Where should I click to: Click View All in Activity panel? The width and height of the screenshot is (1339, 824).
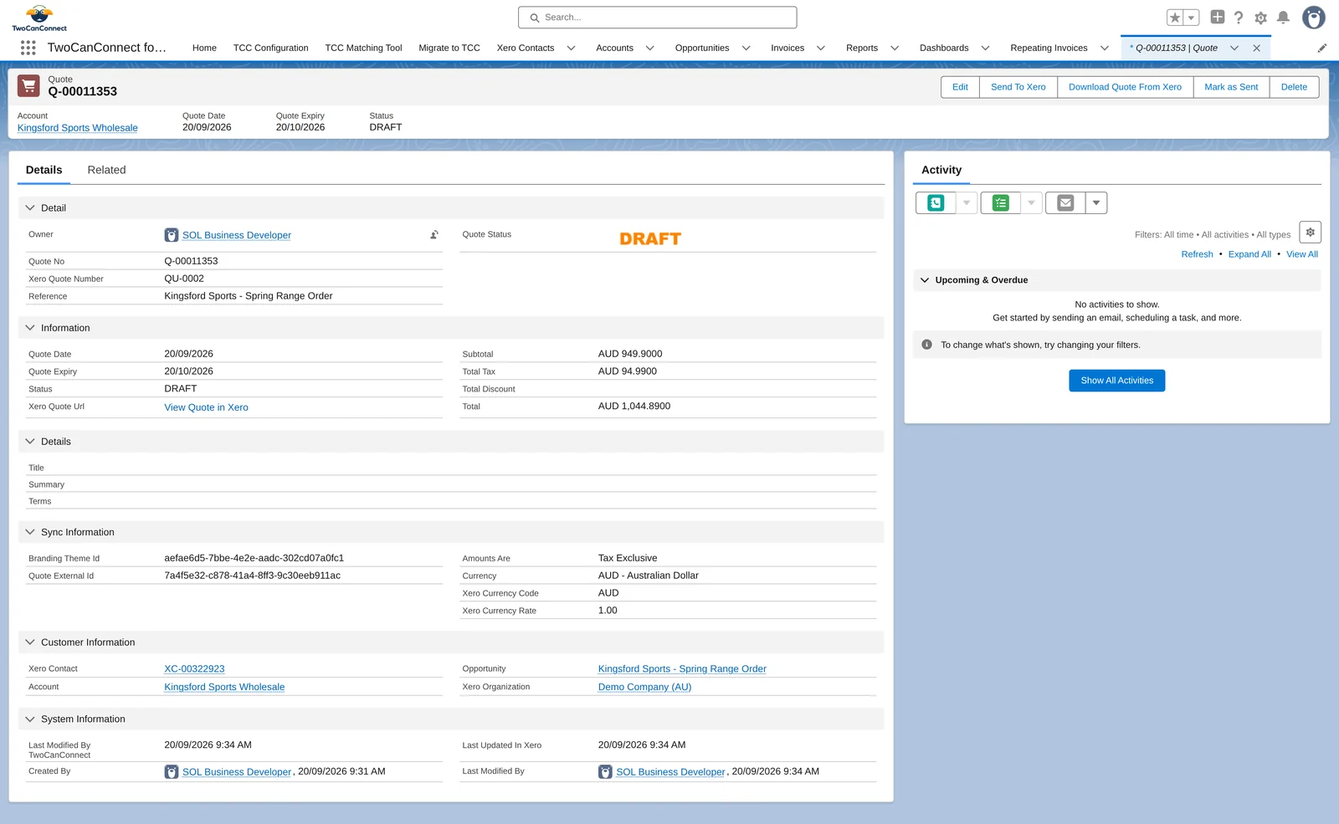point(1302,254)
